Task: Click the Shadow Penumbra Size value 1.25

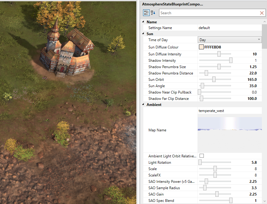Action: pyautogui.click(x=253, y=67)
